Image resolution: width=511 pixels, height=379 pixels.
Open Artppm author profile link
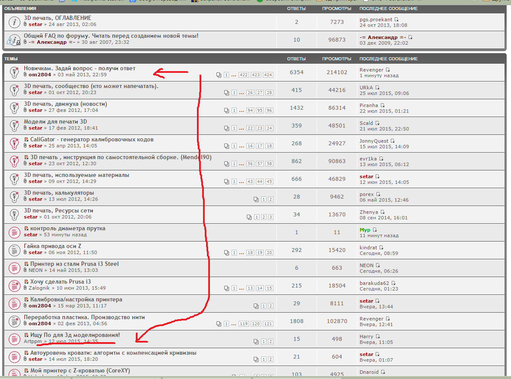[x=33, y=342]
